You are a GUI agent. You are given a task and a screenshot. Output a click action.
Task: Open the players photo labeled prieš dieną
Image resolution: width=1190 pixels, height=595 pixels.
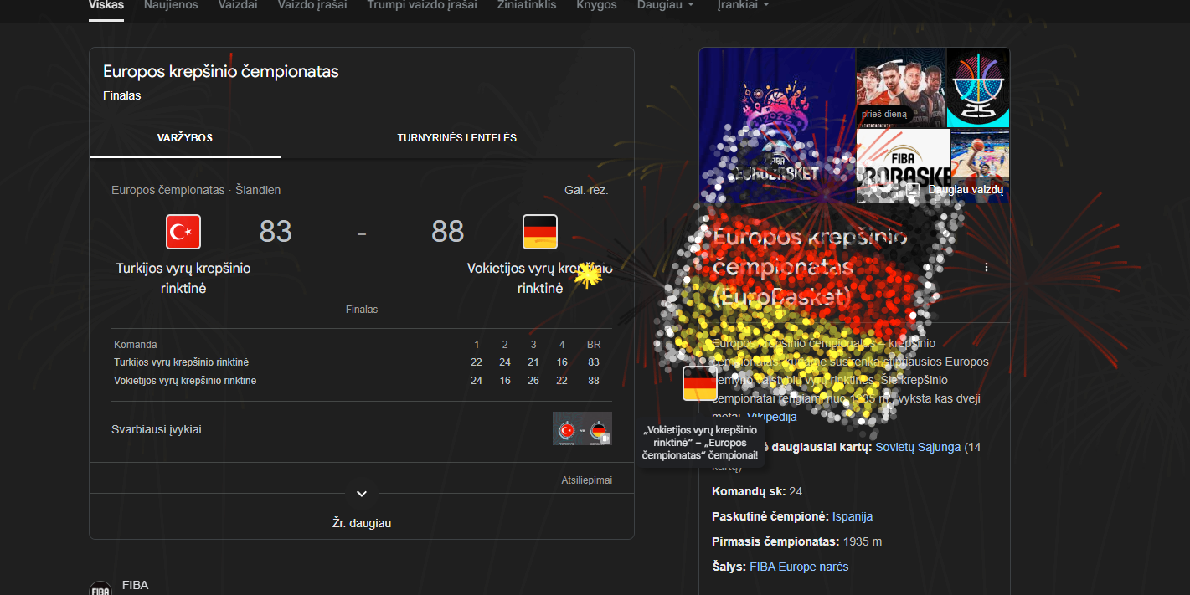[x=901, y=87]
